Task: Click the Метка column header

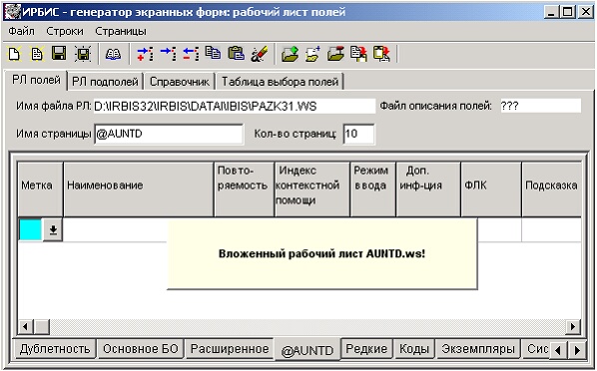Action: pyautogui.click(x=40, y=189)
